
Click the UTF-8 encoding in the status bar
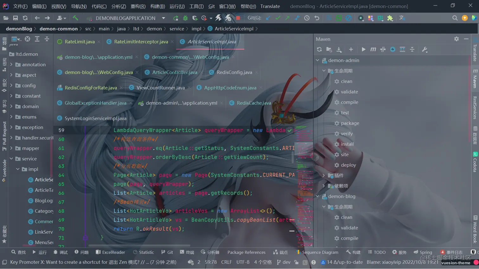[x=243, y=262]
